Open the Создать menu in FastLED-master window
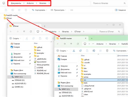 click(62, 51)
